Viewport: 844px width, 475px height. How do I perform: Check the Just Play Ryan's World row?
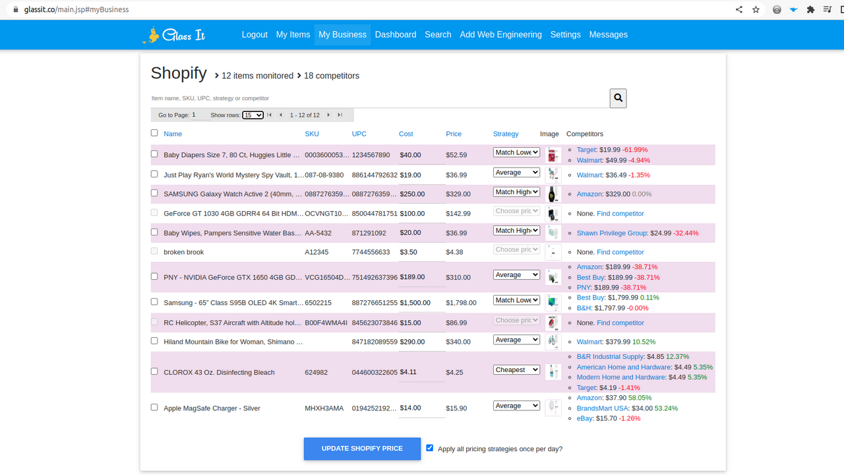[154, 174]
